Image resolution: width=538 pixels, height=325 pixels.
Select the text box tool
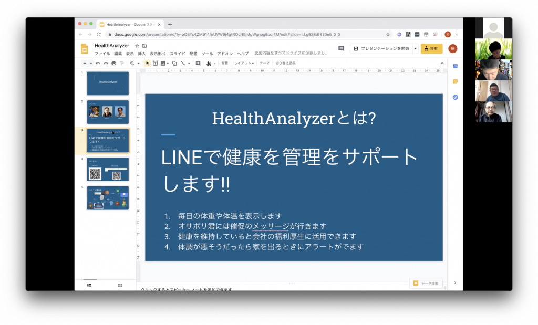click(156, 64)
